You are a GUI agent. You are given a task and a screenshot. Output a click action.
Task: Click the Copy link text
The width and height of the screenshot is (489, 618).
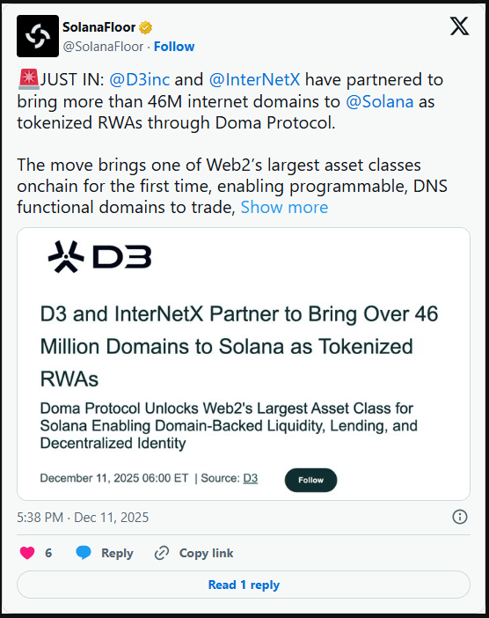pos(207,553)
